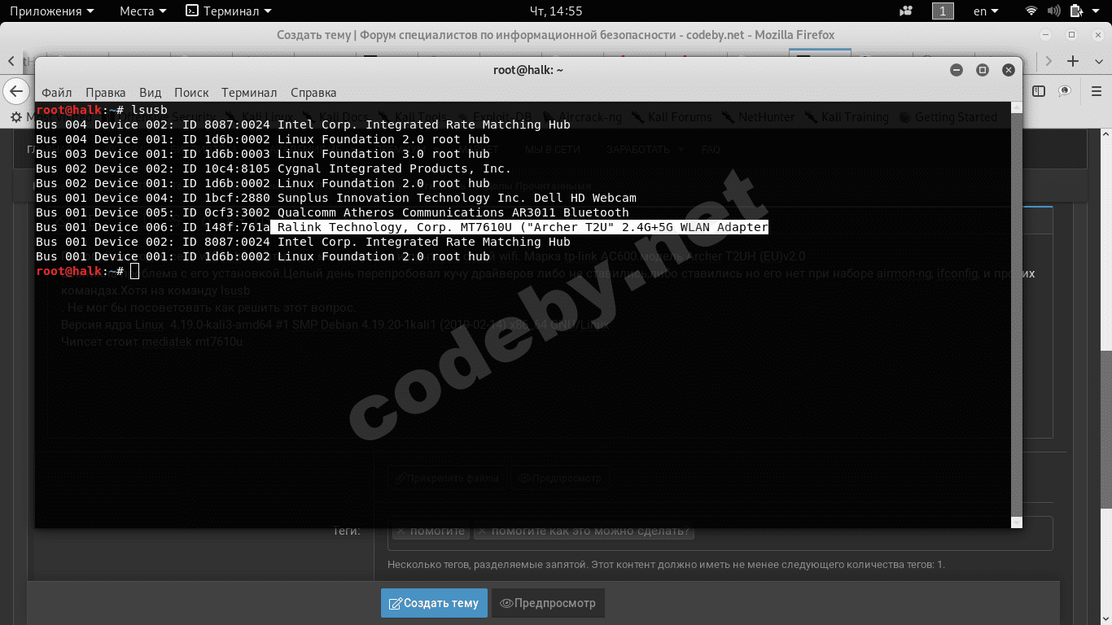Click the Sunplus Dell HD Webcam line

point(336,198)
